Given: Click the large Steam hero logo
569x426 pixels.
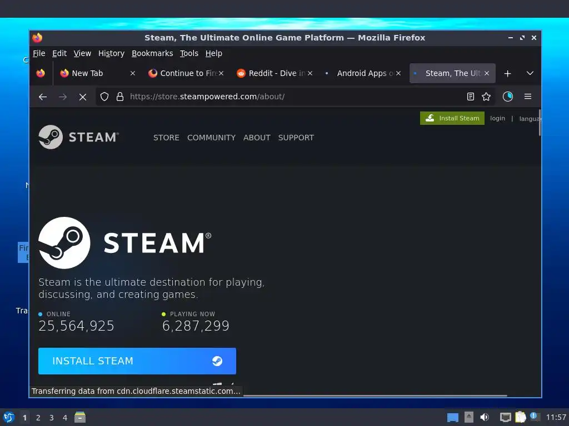Looking at the screenshot, I should pyautogui.click(x=125, y=243).
